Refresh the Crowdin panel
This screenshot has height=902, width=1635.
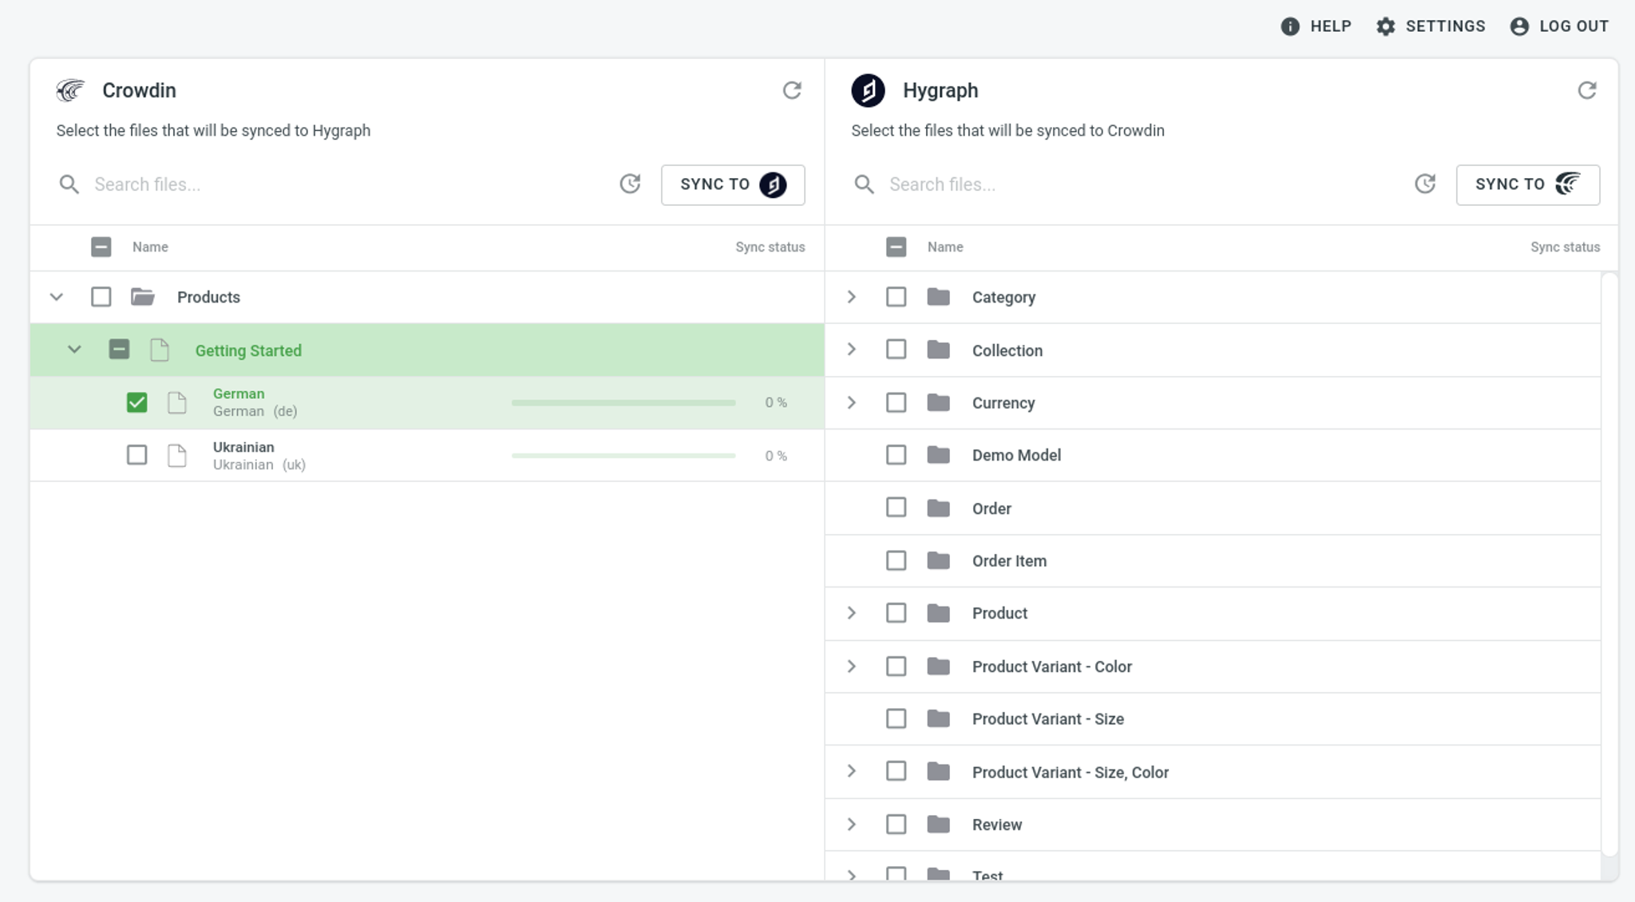(x=791, y=90)
